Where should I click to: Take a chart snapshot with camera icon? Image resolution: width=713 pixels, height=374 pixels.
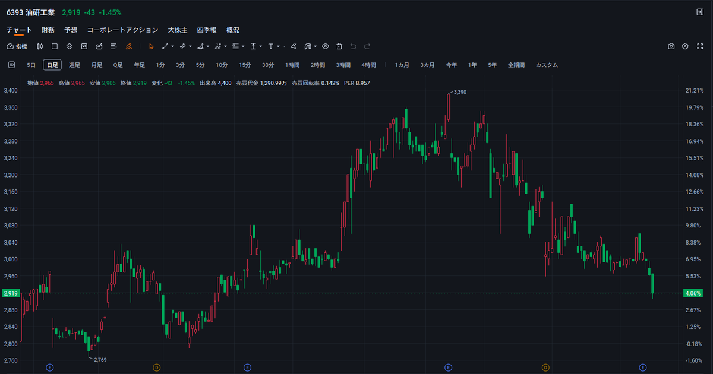[671, 46]
